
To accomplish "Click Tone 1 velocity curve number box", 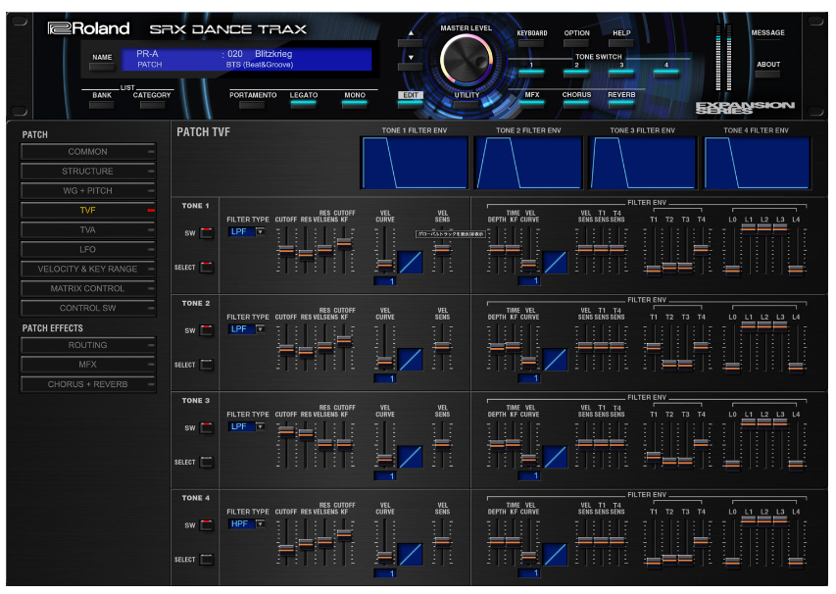I will [x=385, y=281].
